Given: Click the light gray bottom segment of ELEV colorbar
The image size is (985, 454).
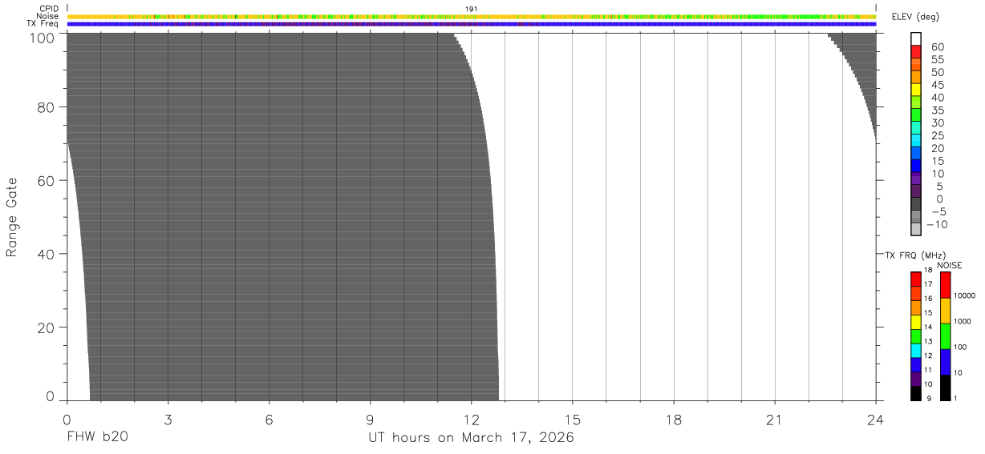Looking at the screenshot, I should (916, 229).
